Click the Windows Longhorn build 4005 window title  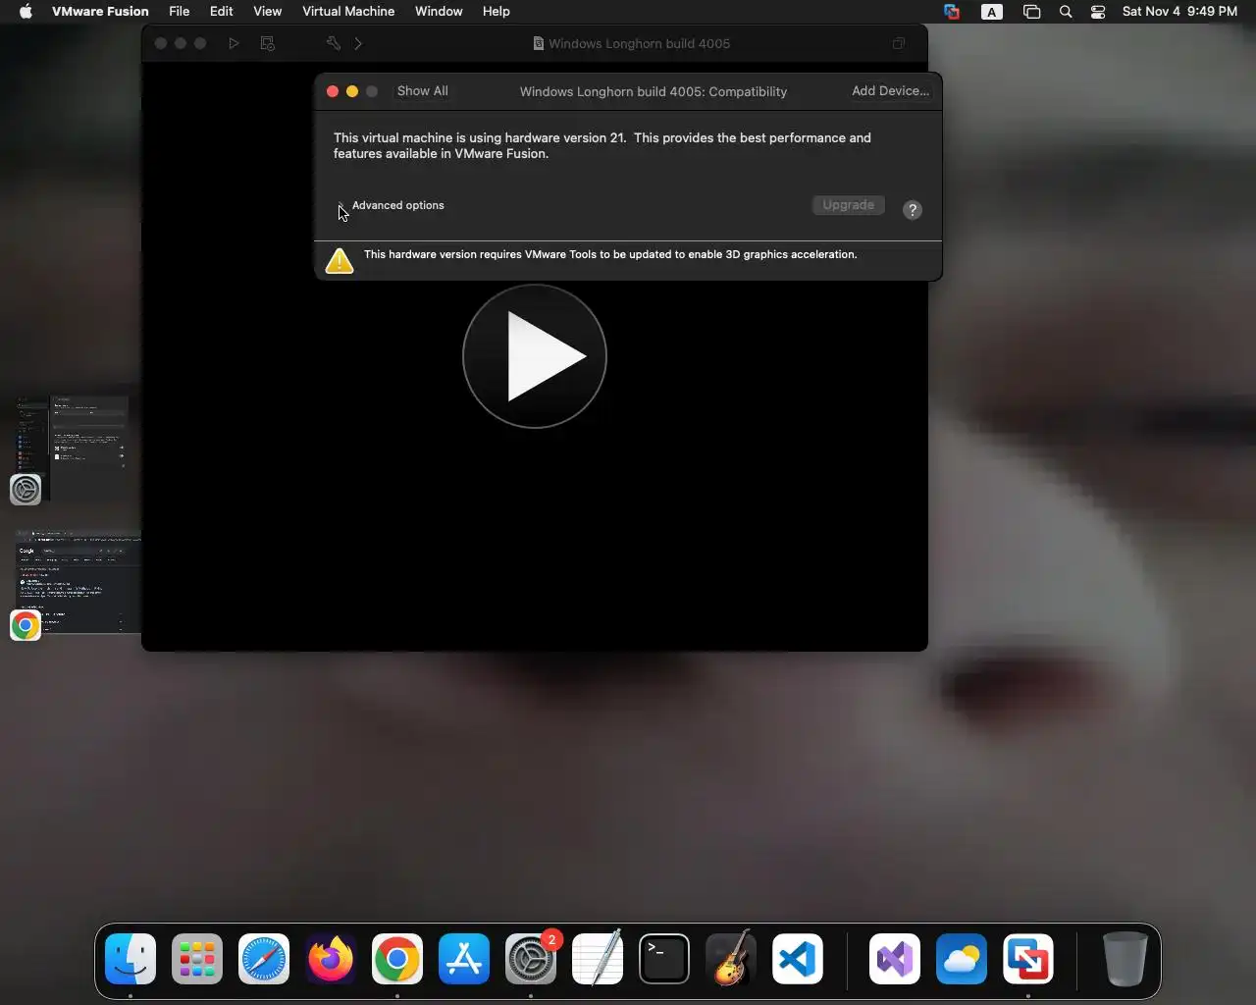[639, 43]
